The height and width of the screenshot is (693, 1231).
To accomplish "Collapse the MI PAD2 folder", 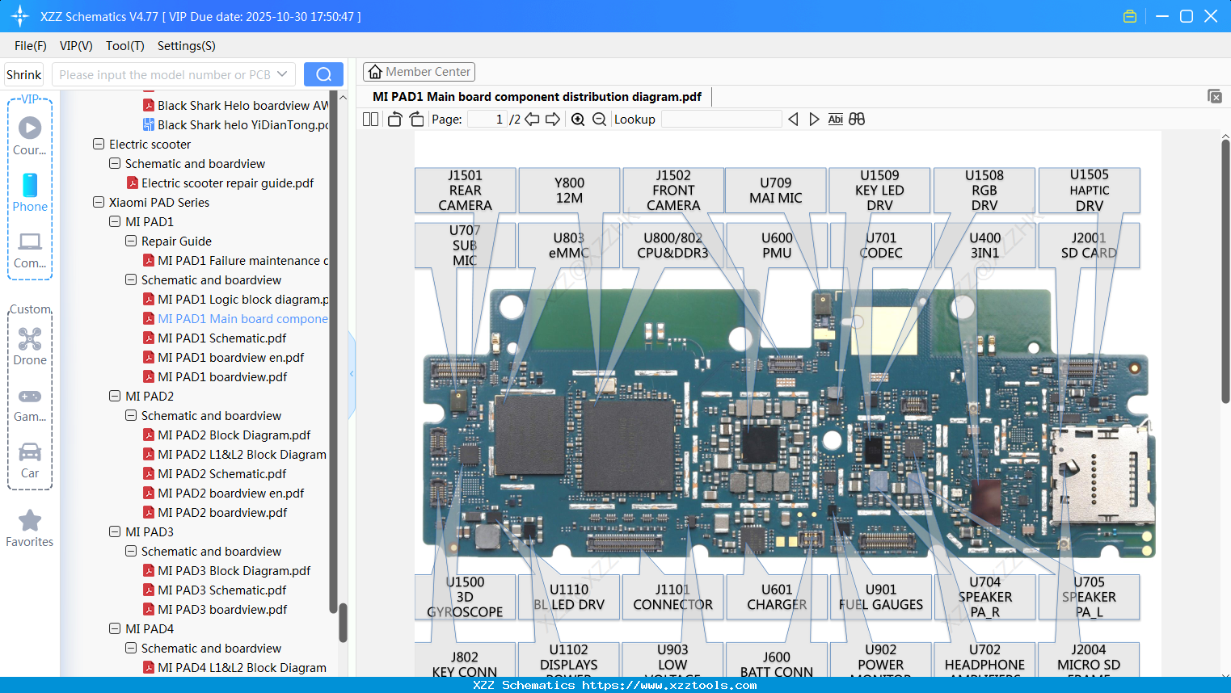I will click(114, 396).
